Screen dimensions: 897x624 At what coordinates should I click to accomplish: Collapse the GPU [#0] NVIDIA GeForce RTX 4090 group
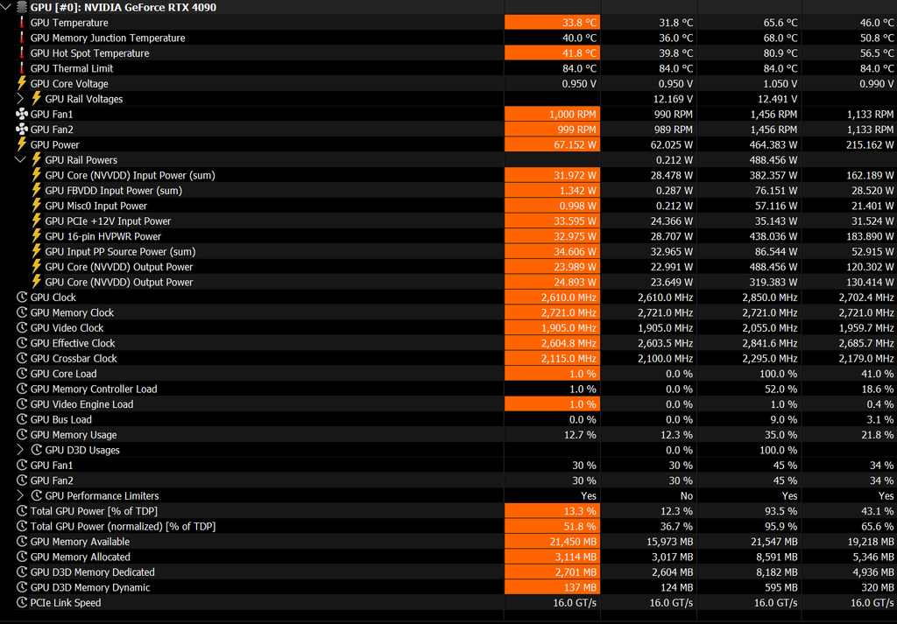tap(6, 7)
